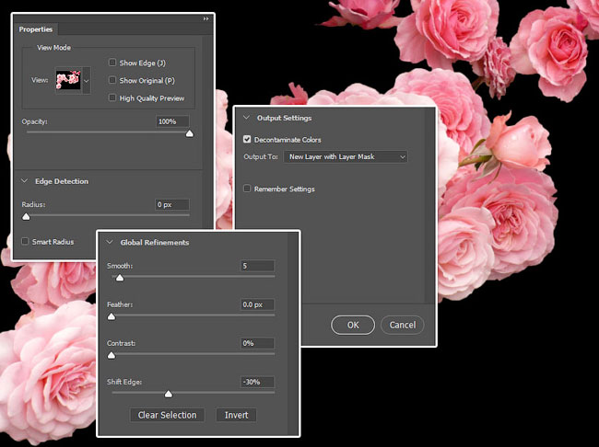The height and width of the screenshot is (447, 599).
Task: Click the View mode thumbnail preview
Action: point(68,80)
